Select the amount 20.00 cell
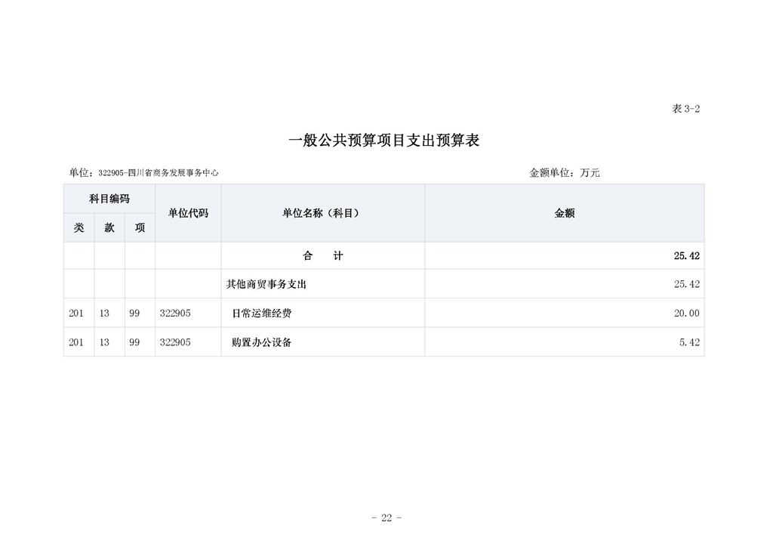The height and width of the screenshot is (547, 773). 689,313
